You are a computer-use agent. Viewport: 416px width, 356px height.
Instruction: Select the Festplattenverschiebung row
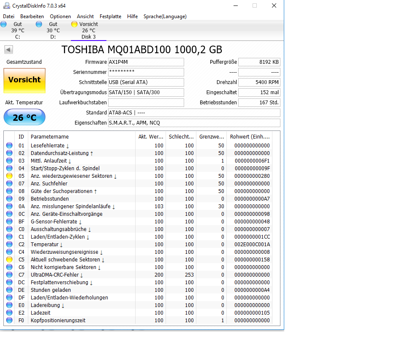[x=139, y=283]
